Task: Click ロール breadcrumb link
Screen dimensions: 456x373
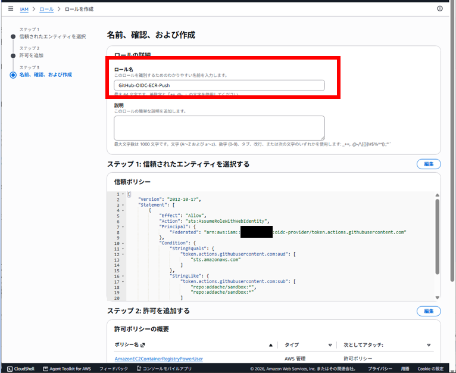Action: [46, 9]
